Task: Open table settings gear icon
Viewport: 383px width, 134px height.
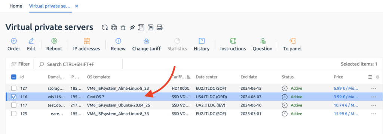Action: 377,77
